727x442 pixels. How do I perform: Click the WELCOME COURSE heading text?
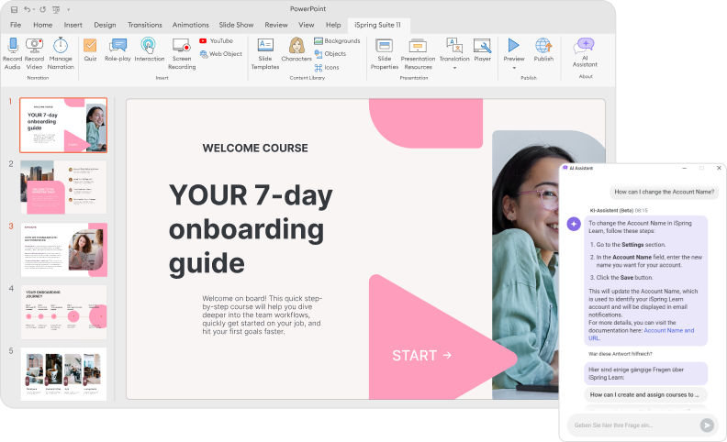(x=255, y=148)
